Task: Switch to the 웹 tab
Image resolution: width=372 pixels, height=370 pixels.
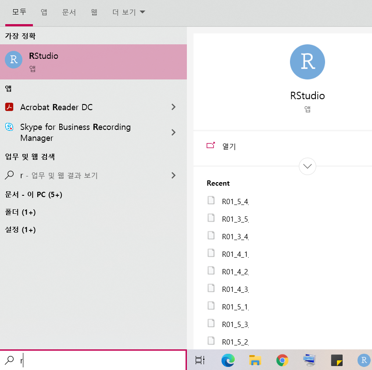Action: point(94,12)
